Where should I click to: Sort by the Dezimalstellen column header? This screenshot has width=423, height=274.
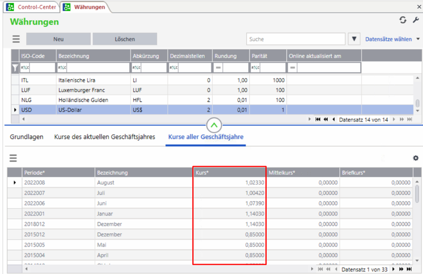click(x=190, y=56)
